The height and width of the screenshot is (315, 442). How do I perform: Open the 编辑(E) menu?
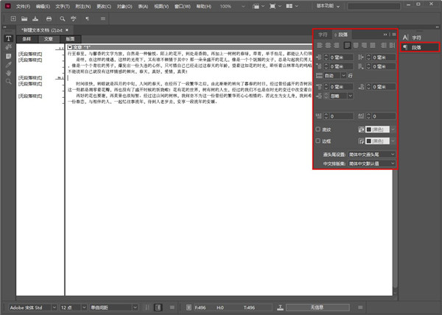[x=42, y=5]
